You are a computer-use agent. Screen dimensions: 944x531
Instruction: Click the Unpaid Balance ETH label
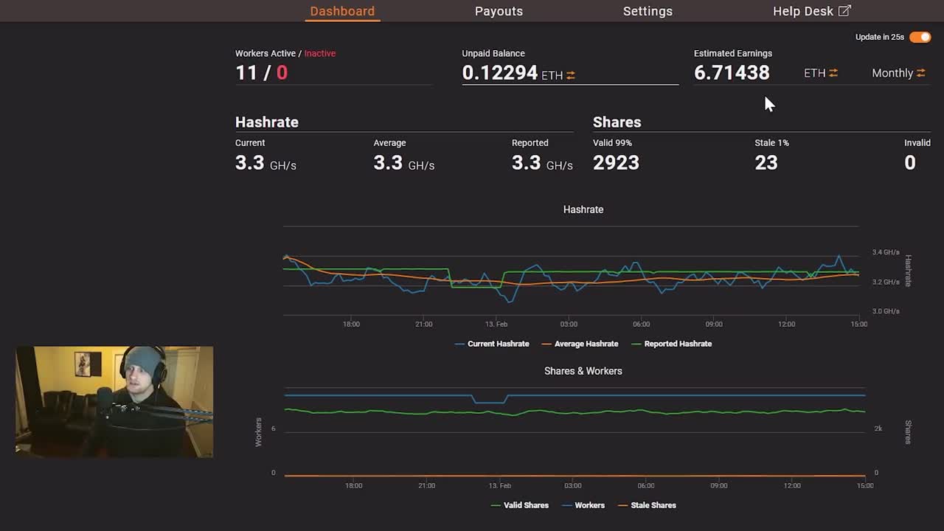pos(552,75)
